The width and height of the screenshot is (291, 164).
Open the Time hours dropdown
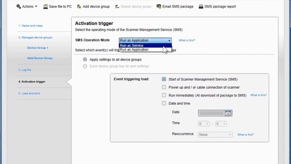coord(204,123)
